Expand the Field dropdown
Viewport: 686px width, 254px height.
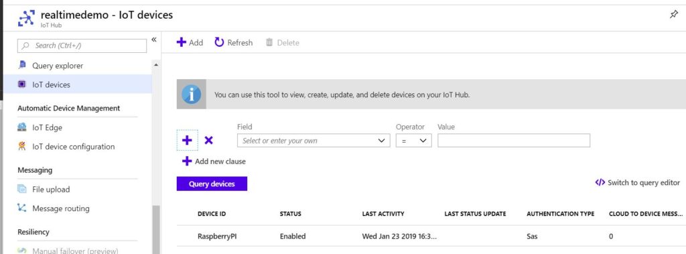tap(314, 141)
